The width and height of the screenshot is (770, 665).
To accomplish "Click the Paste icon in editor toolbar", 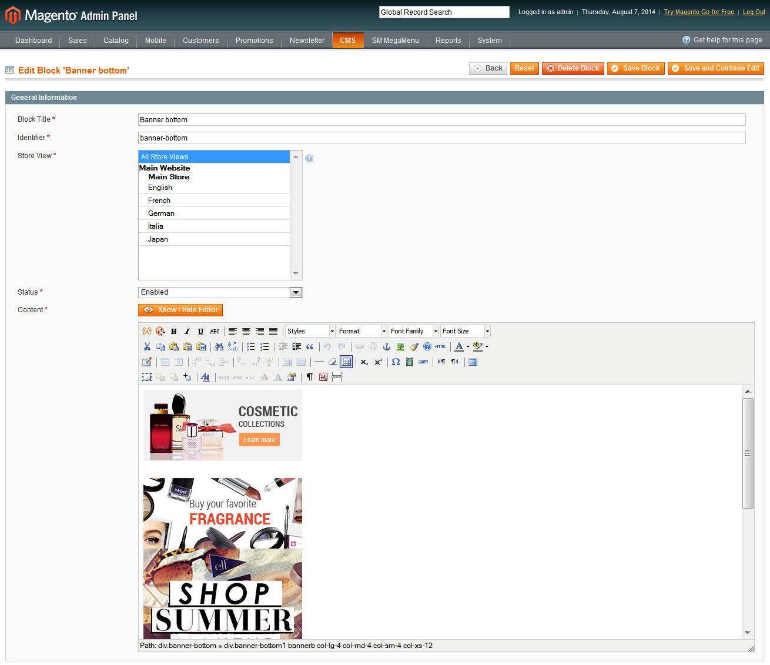I will [x=174, y=346].
